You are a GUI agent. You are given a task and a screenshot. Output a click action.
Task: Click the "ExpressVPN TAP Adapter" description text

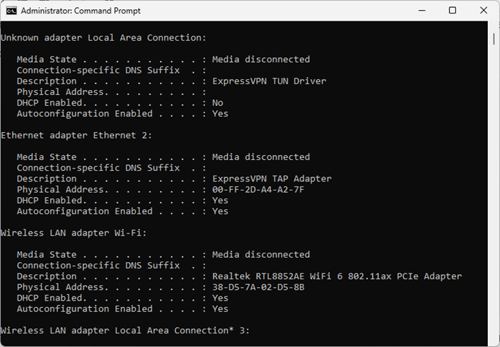(272, 178)
